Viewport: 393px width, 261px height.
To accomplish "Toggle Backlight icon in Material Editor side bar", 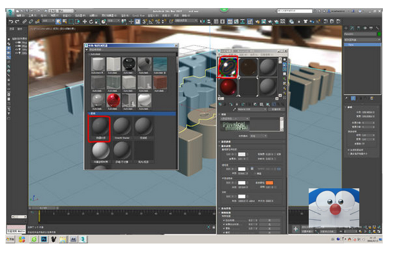I will tap(284, 65).
